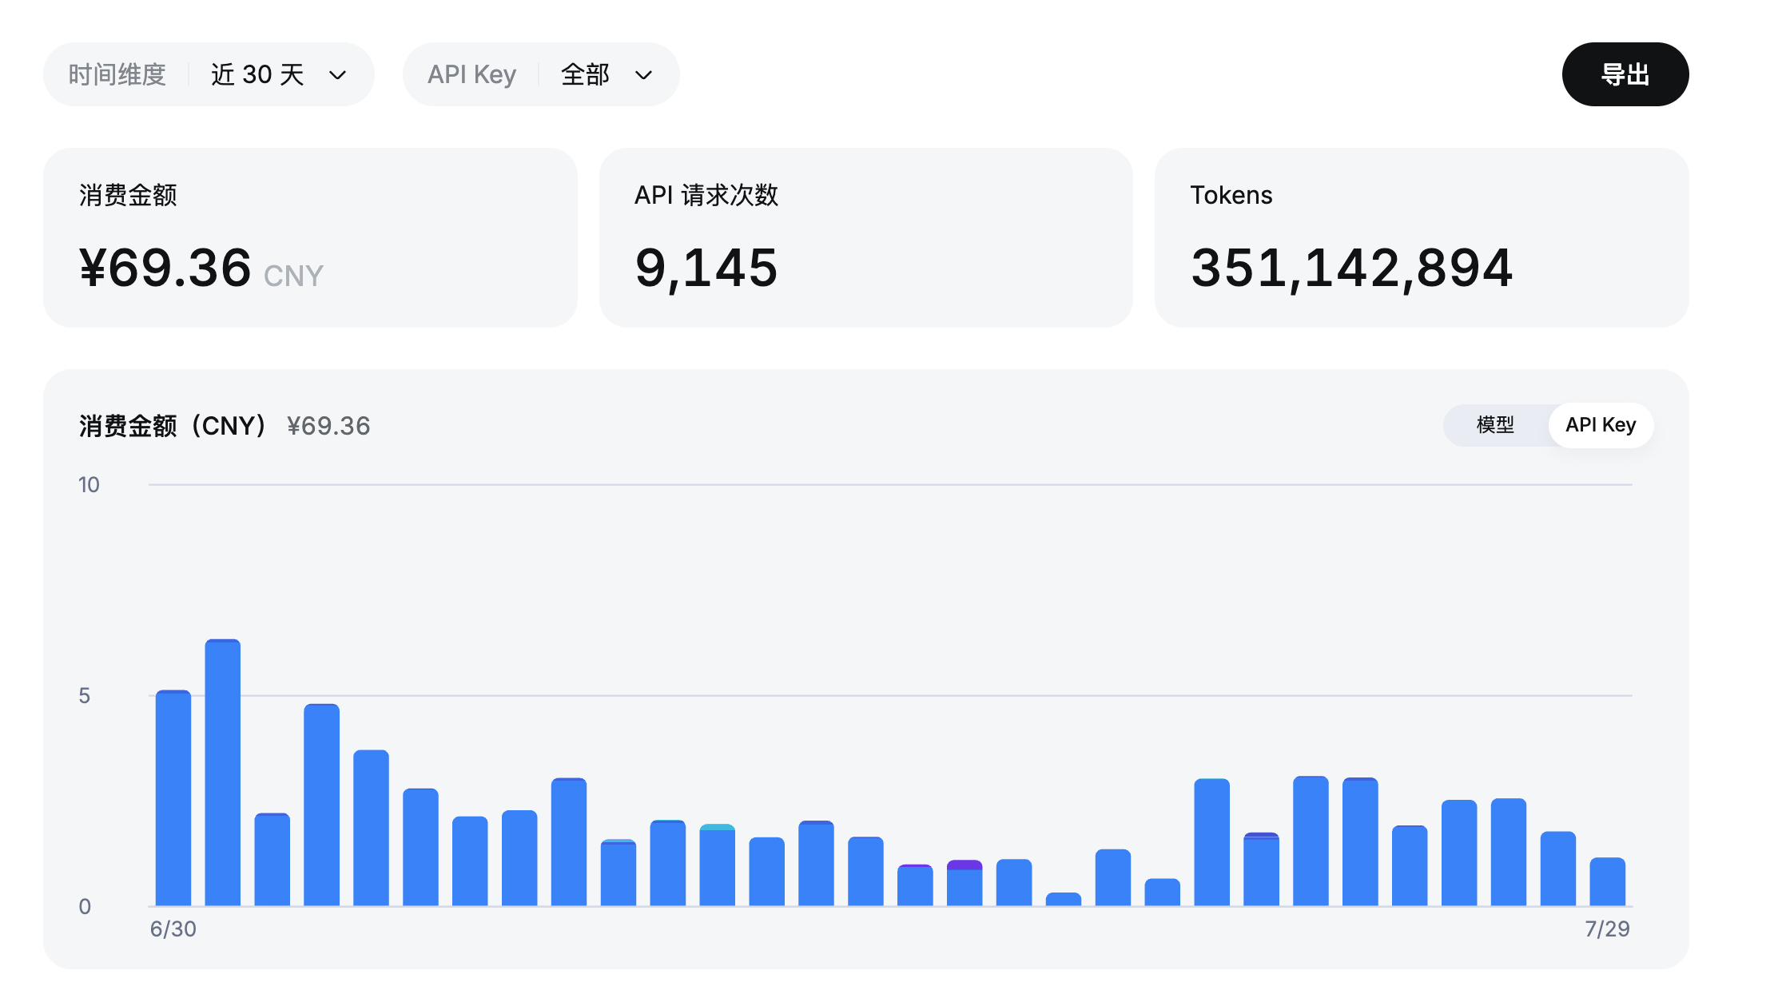This screenshot has height=1002, width=1782.
Task: Click the Tokens 351,142,894 card
Action: [1421, 237]
